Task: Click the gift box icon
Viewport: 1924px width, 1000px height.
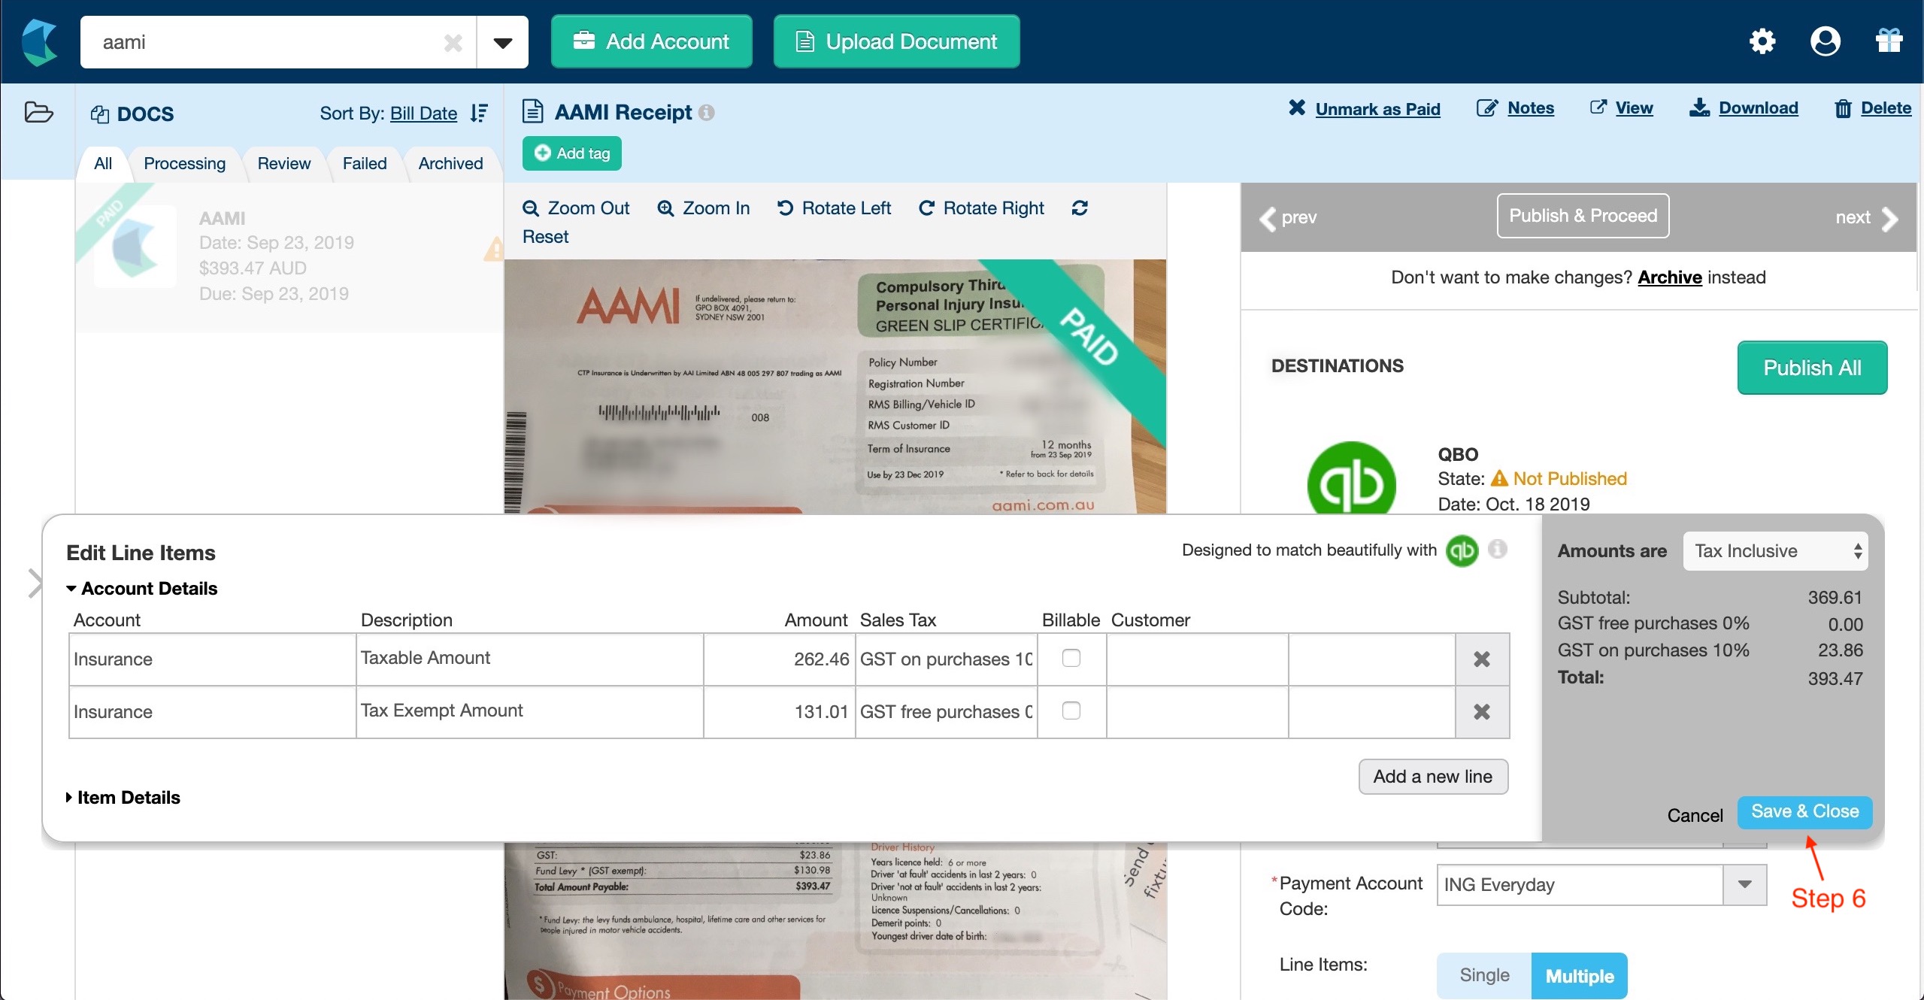Action: (x=1889, y=41)
